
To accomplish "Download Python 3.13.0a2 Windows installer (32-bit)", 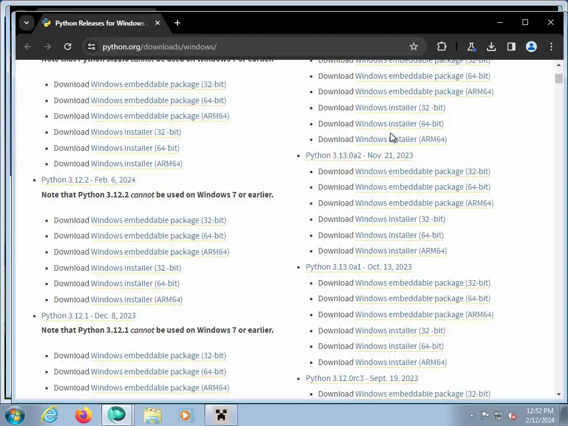I will (x=400, y=219).
